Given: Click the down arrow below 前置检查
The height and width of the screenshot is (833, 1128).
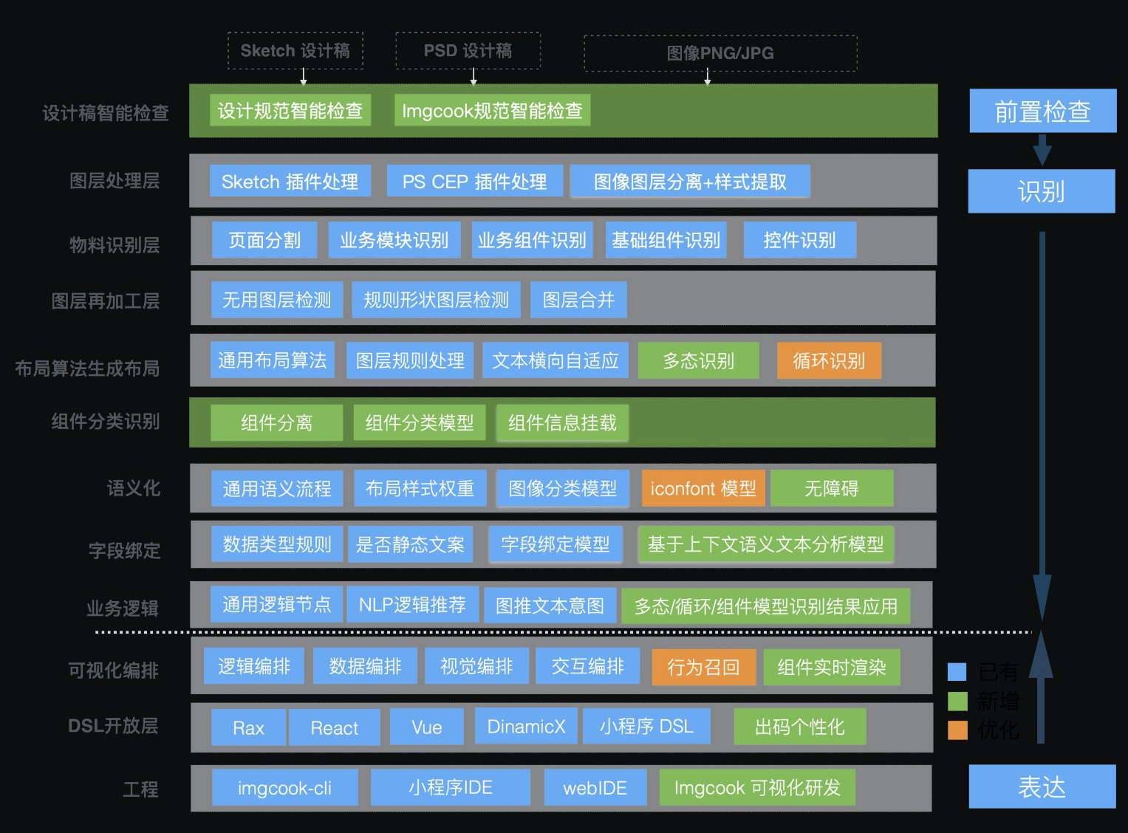Looking at the screenshot, I should click(x=1042, y=151).
